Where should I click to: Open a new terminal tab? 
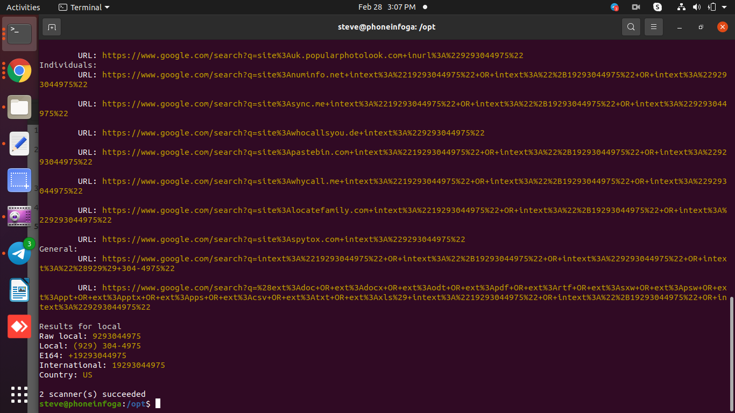click(52, 27)
